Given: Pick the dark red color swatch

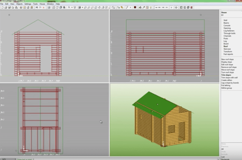Looking at the screenshot, I should (x=135, y=7).
